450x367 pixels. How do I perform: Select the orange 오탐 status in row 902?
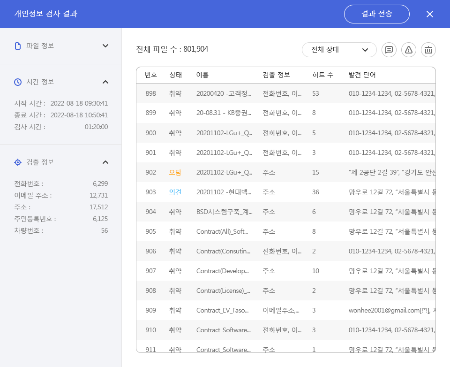175,173
